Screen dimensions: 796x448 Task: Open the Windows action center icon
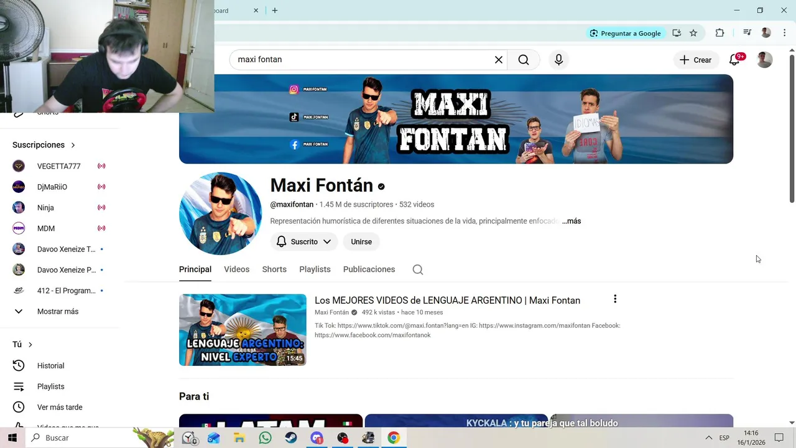[779, 438]
